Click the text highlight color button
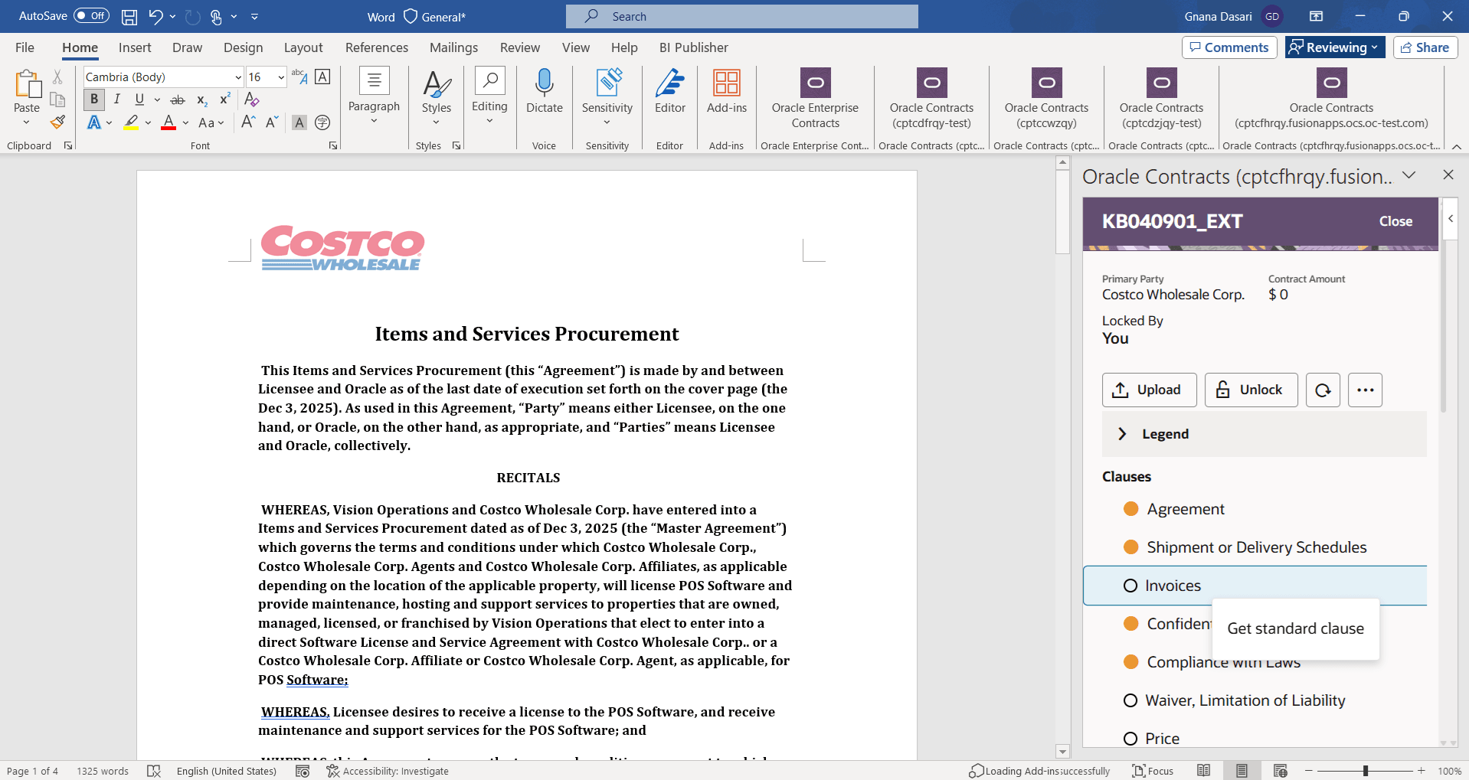Viewport: 1469px width, 780px height. [x=131, y=122]
